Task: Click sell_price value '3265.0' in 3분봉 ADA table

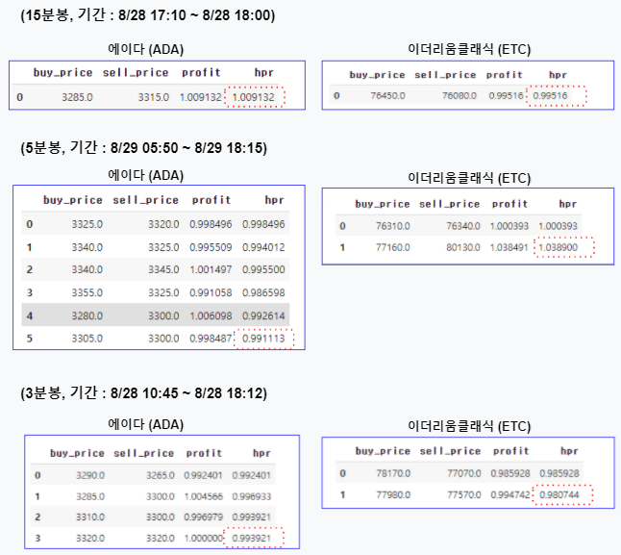Action: 161,475
